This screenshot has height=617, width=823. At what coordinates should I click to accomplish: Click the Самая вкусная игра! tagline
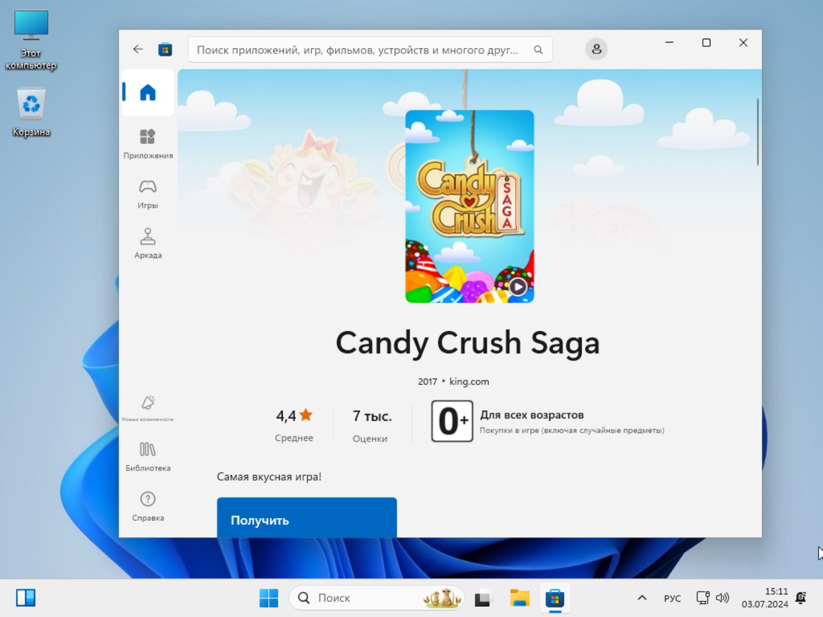click(269, 477)
